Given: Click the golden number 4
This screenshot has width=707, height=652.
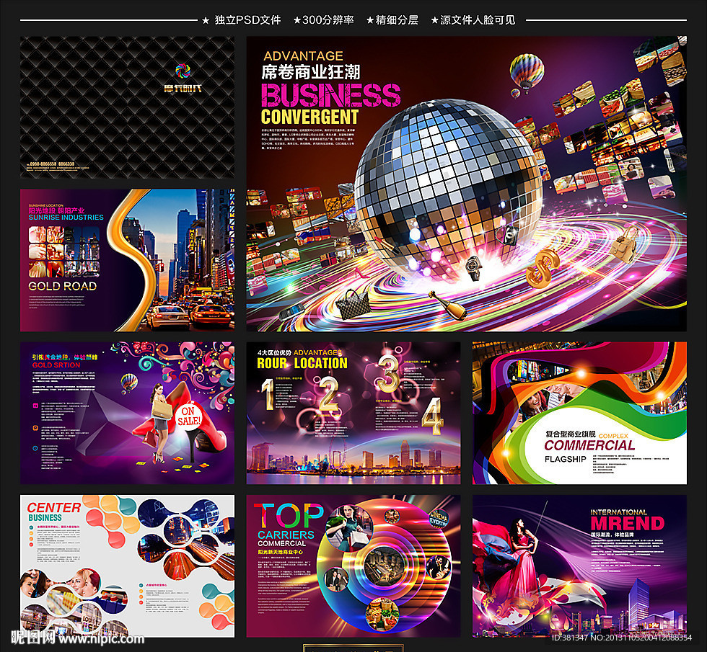Looking at the screenshot, I should point(432,416).
